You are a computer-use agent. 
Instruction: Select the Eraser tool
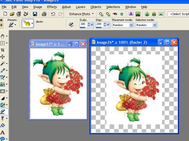click(x=3, y=105)
